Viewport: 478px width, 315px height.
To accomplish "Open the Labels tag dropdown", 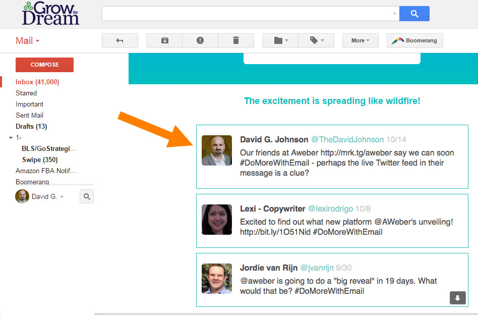I will [x=316, y=40].
